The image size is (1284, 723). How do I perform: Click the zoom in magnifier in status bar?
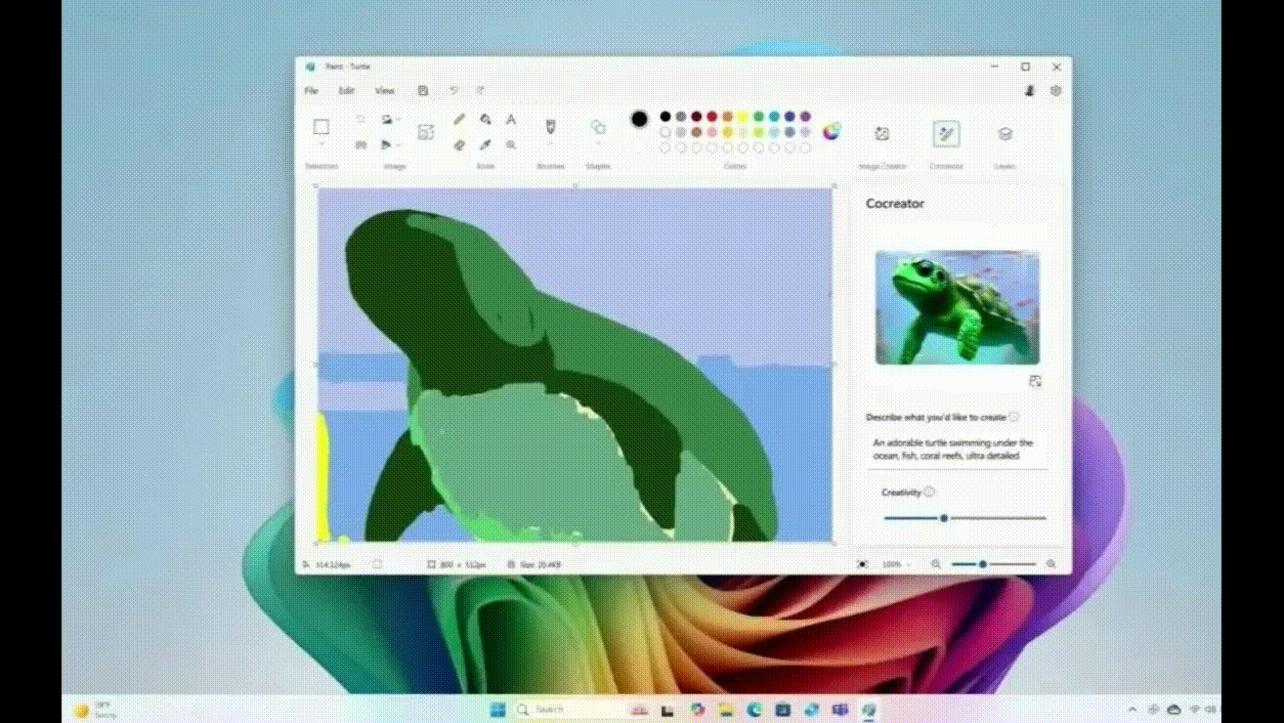point(1051,564)
